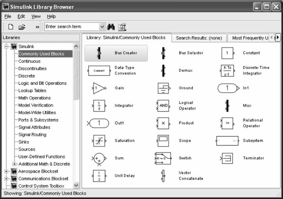
Task: Select the Demux block icon
Action: 163,71
